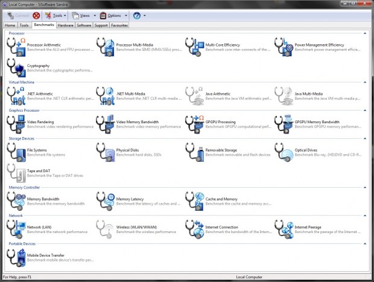Open the Internet Peerage benchmark icon
This screenshot has height=282, width=374.
(284, 229)
